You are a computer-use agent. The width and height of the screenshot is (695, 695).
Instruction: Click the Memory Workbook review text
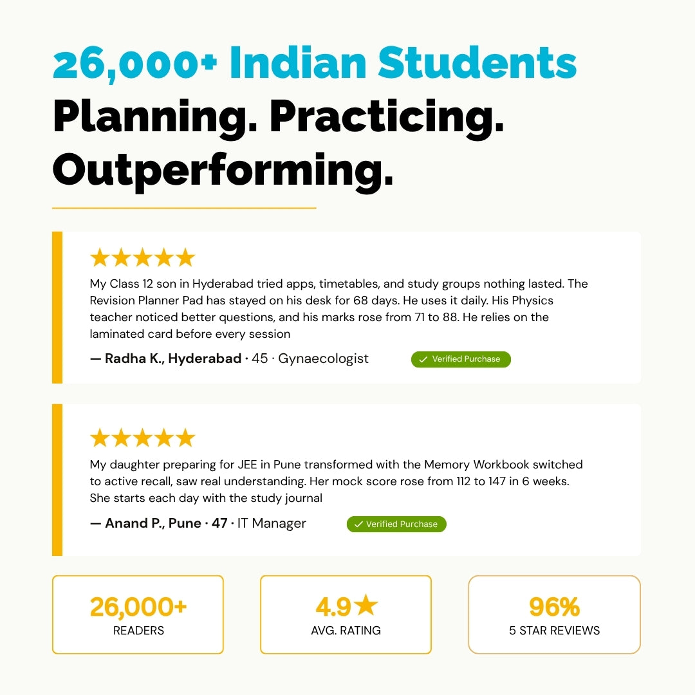336,481
